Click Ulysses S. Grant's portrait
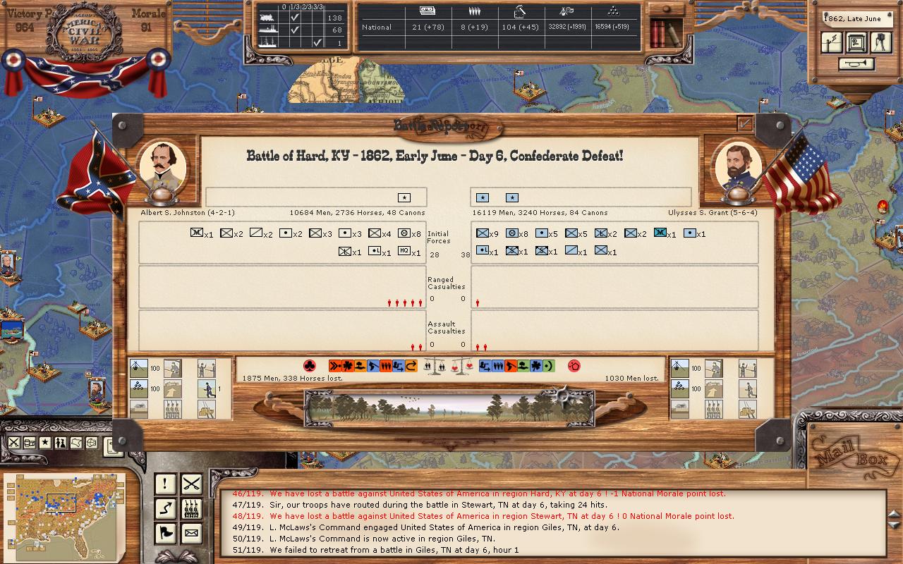The width and height of the screenshot is (903, 564). click(x=738, y=167)
